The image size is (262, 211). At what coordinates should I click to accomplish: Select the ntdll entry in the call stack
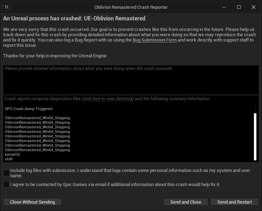(9, 159)
